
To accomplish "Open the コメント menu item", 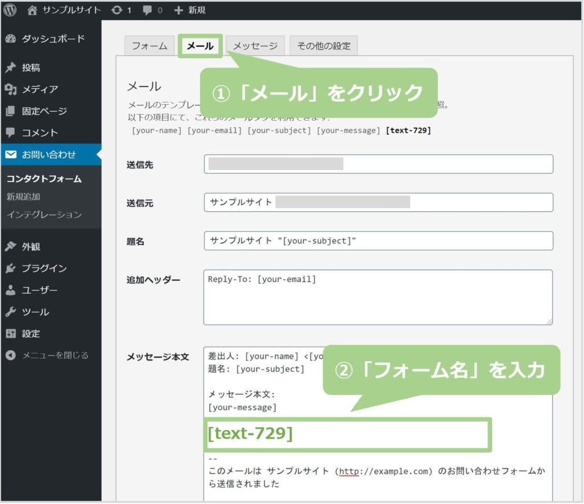I will tap(51, 133).
